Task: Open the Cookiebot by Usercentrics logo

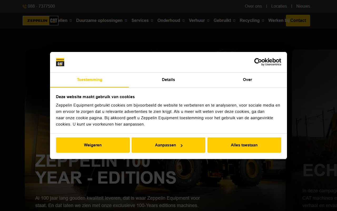Action: coord(267,62)
